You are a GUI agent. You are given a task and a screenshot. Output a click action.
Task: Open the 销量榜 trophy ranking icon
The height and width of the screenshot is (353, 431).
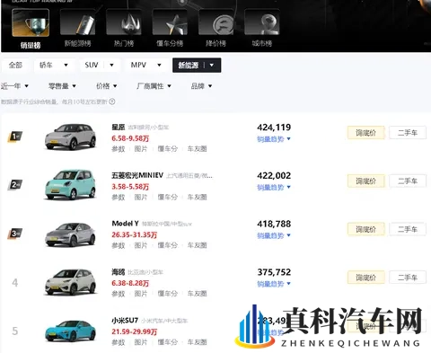pos(31,22)
